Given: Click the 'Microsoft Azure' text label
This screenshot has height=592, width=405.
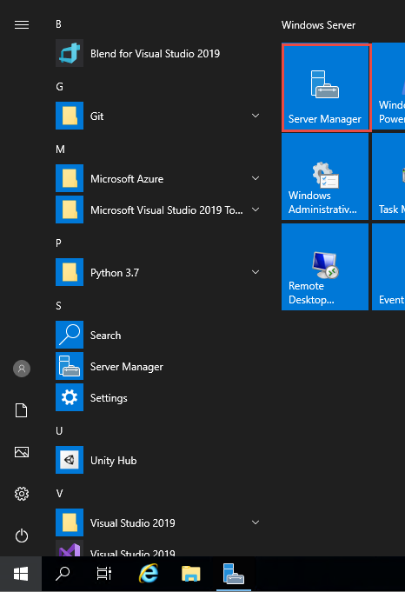Looking at the screenshot, I should pos(127,178).
